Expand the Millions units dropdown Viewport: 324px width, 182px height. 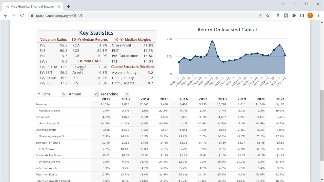pos(51,94)
